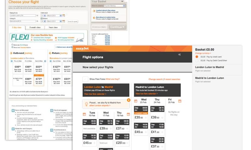The height and width of the screenshot is (150, 251).
Task: Open 'What are they?' Flexi Fares link
Action: point(113,79)
